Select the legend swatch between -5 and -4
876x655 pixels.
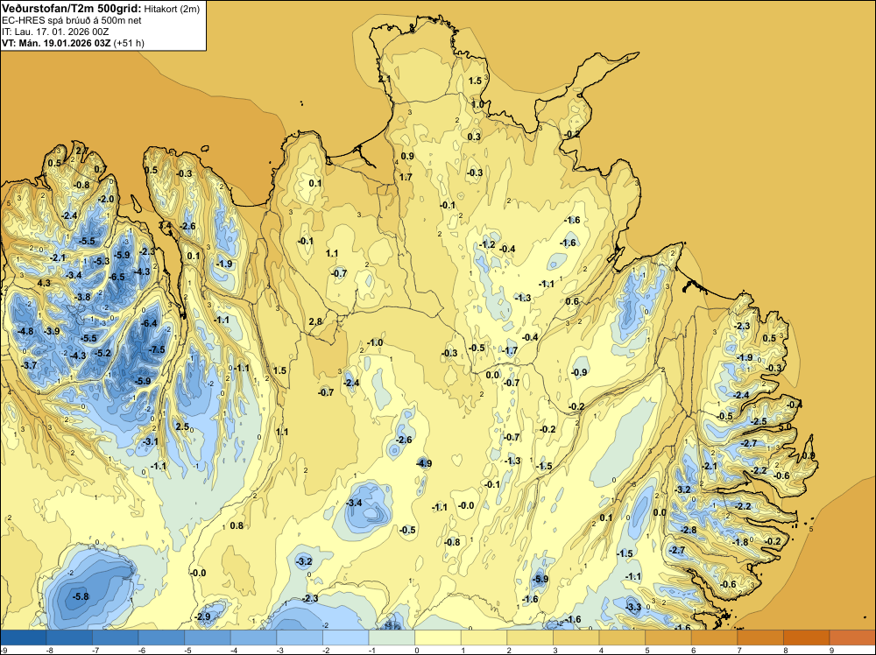[x=208, y=637]
